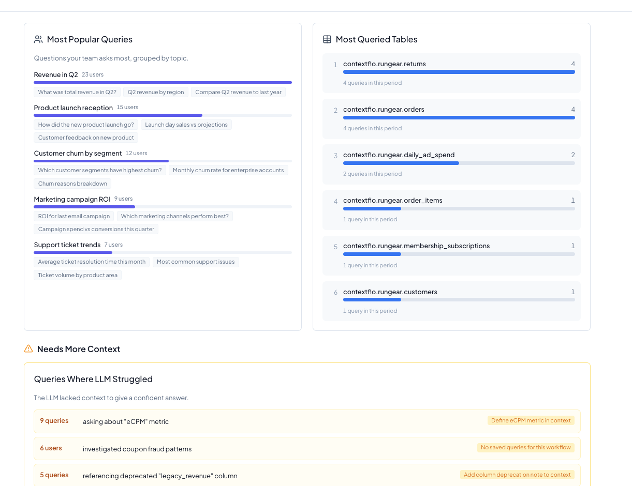Open 'investigated coupon fraud patterns' row

307,448
